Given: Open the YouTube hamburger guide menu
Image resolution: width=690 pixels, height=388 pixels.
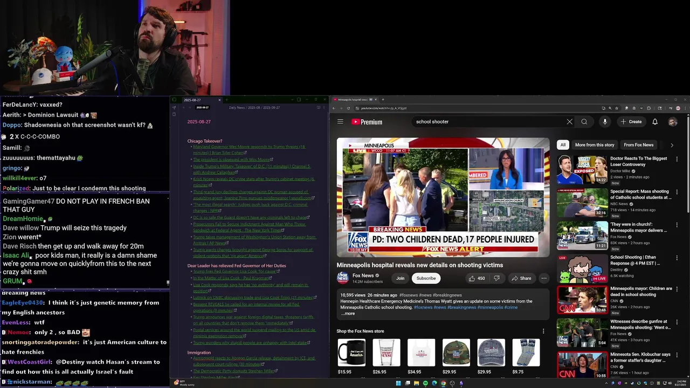Looking at the screenshot, I should (340, 122).
